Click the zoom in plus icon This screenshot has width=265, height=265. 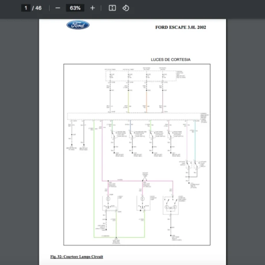pyautogui.click(x=92, y=8)
